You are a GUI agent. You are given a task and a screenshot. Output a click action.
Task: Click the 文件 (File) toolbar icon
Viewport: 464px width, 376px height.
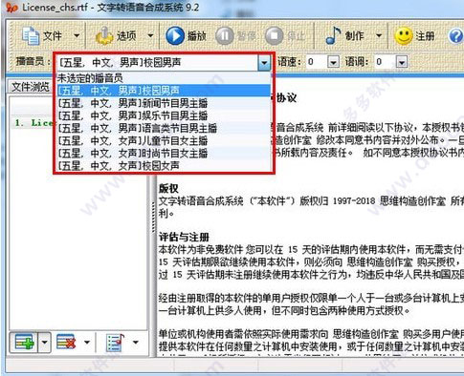(31, 36)
